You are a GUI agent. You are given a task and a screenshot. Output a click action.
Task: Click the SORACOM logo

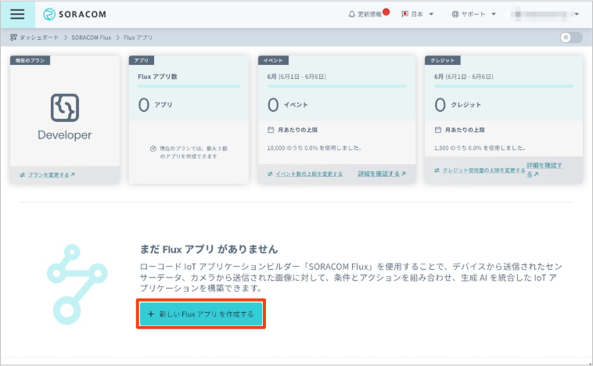coord(74,14)
